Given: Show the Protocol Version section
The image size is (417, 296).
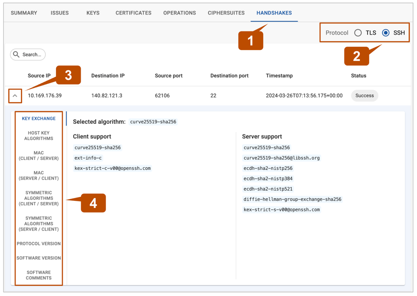Looking at the screenshot, I should coord(39,244).
